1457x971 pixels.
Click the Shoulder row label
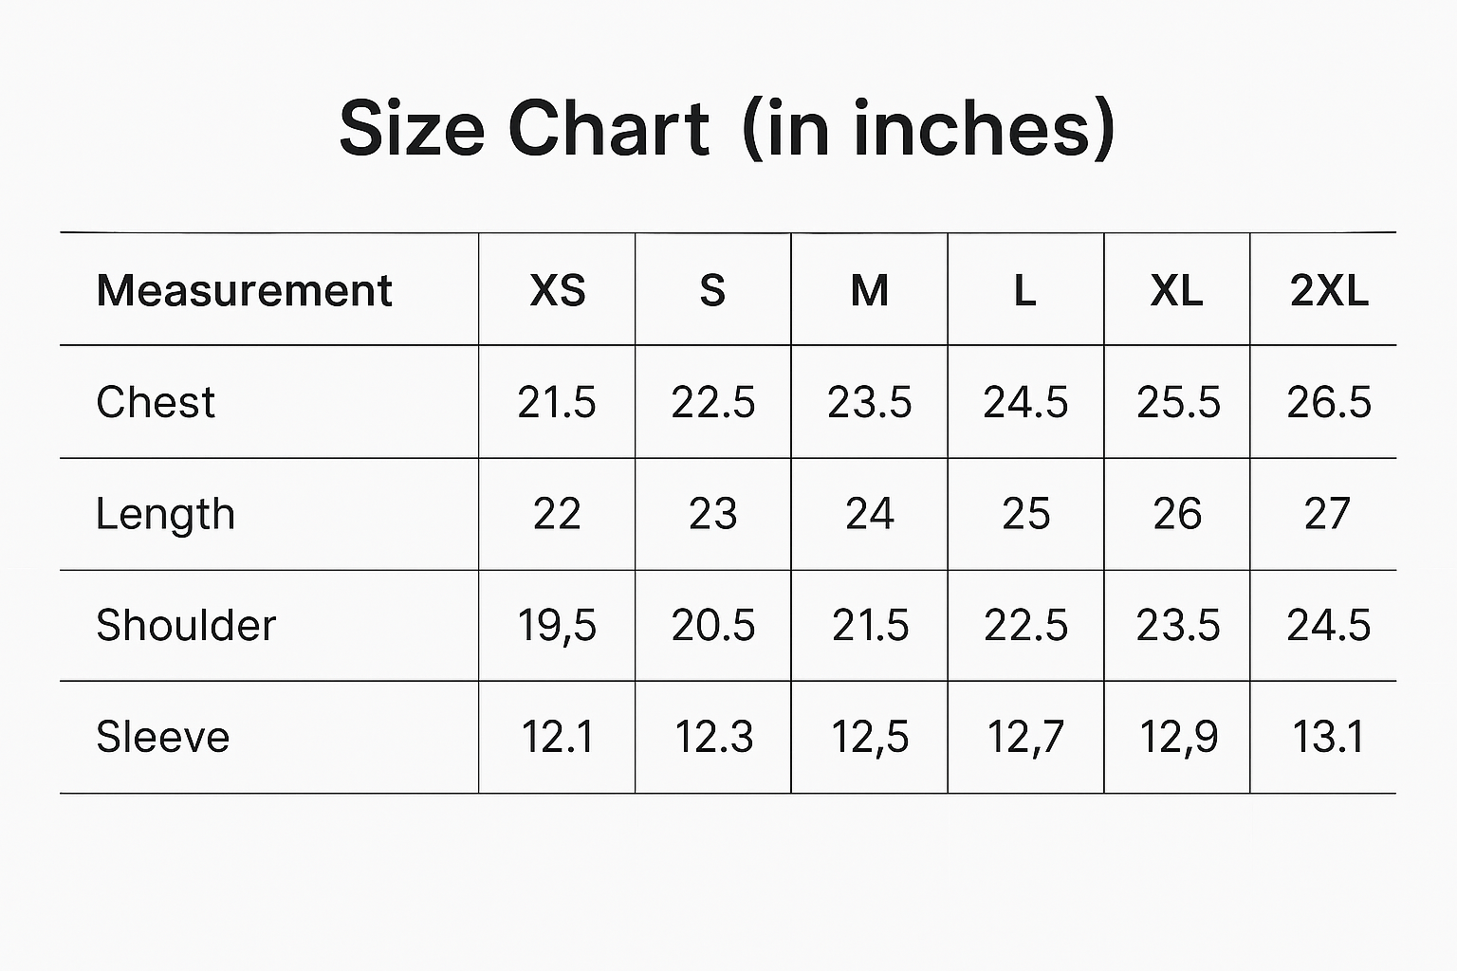tap(186, 626)
